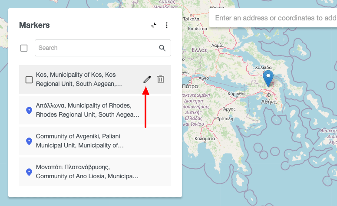Delete the Kos marker with trash icon
This screenshot has width=337, height=206.
(x=161, y=79)
